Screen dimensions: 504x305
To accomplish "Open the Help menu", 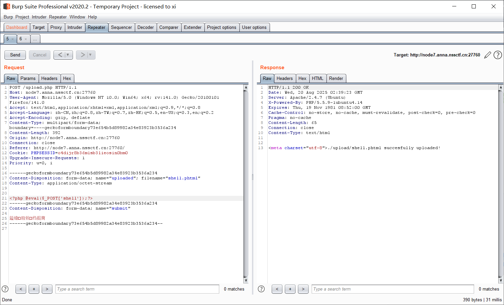I will 92,17.
